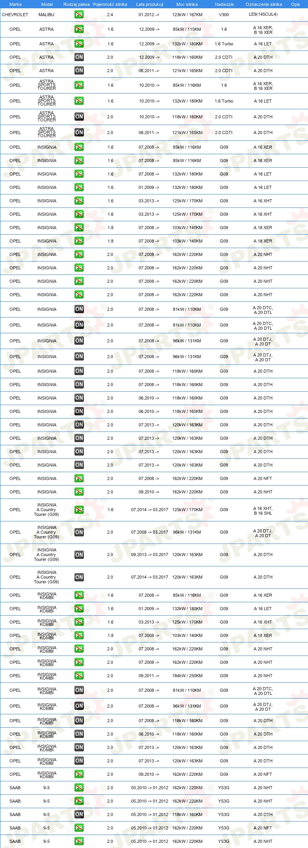Click ON icon for Country Tourer 07.2014 120kW

point(79,577)
